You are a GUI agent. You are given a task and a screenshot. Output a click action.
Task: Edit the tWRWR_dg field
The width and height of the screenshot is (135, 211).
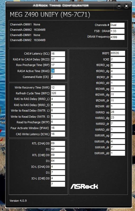118,142
